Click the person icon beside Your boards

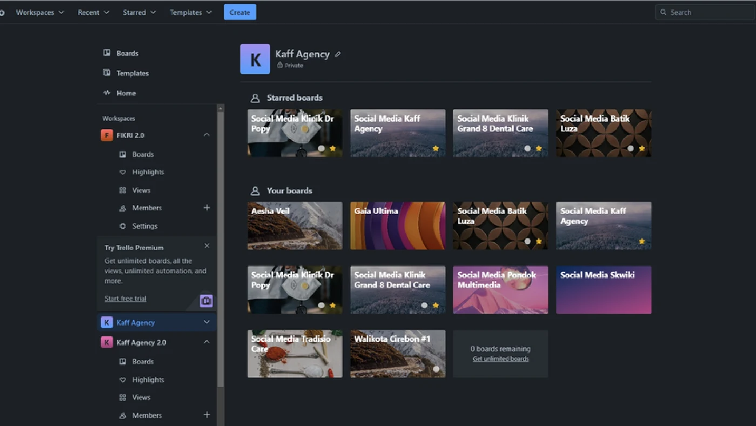pos(255,191)
